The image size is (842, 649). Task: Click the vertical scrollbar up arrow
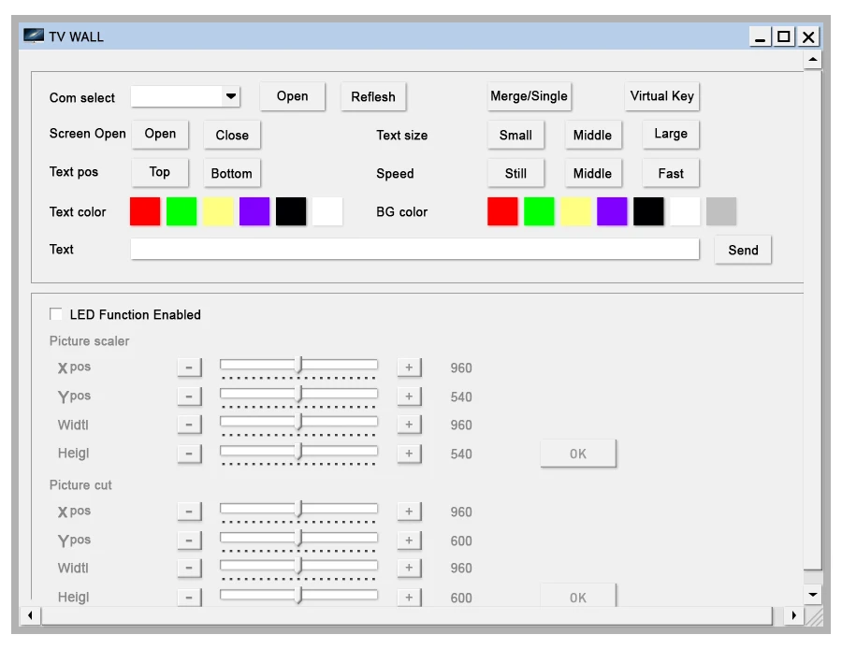pos(812,61)
